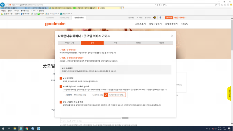Open the 모임등록하기 menu item
Image resolution: width=233 pixels, height=131 pixels.
coord(171,24)
